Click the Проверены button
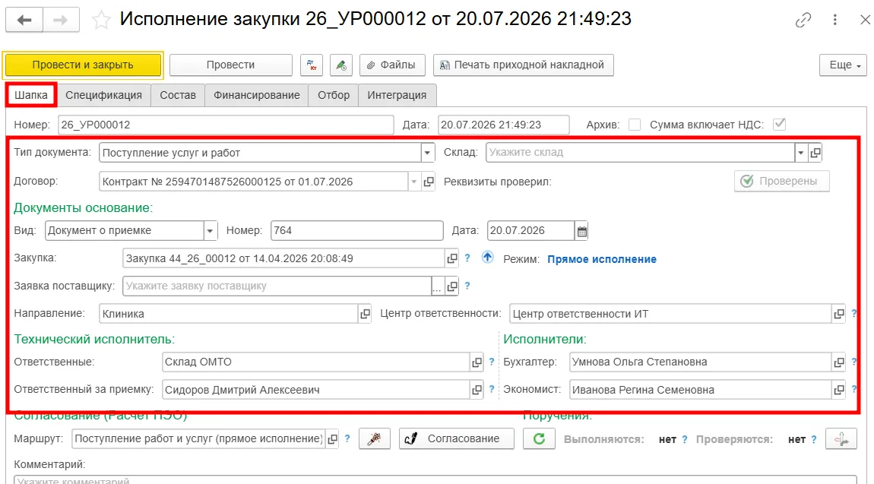The image size is (874, 484). tap(781, 182)
